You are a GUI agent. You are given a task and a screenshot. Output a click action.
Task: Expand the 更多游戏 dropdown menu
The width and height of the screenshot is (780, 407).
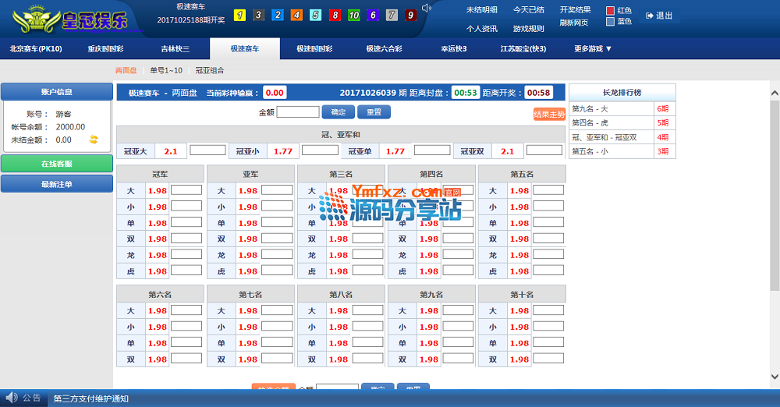pos(593,48)
